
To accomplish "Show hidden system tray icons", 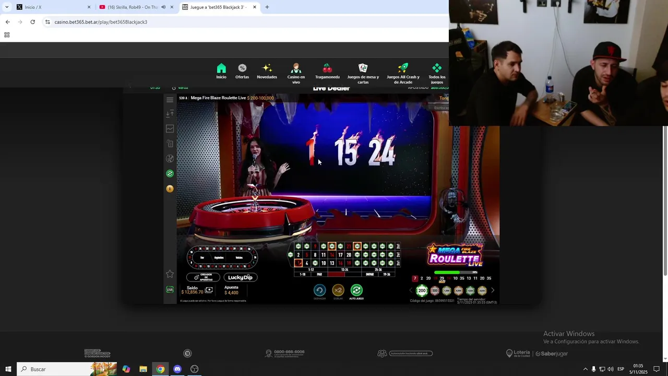I will [585, 369].
